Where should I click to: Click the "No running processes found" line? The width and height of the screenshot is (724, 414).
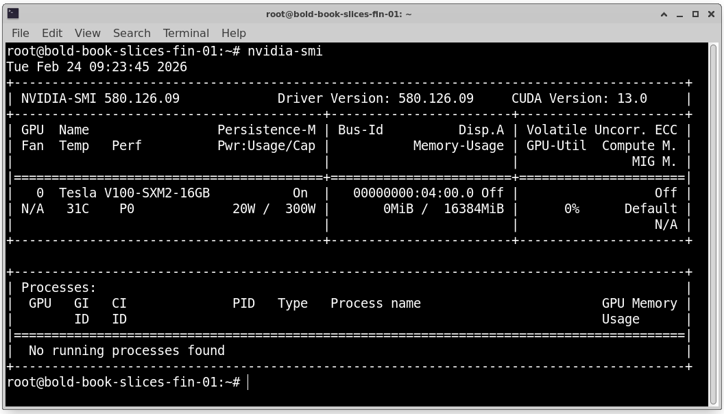coord(127,351)
